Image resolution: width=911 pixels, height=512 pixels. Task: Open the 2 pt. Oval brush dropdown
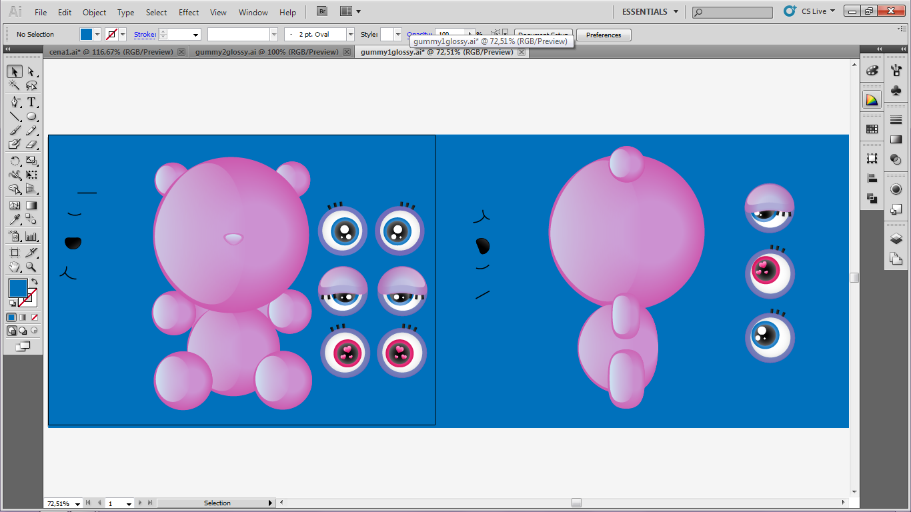tap(350, 35)
